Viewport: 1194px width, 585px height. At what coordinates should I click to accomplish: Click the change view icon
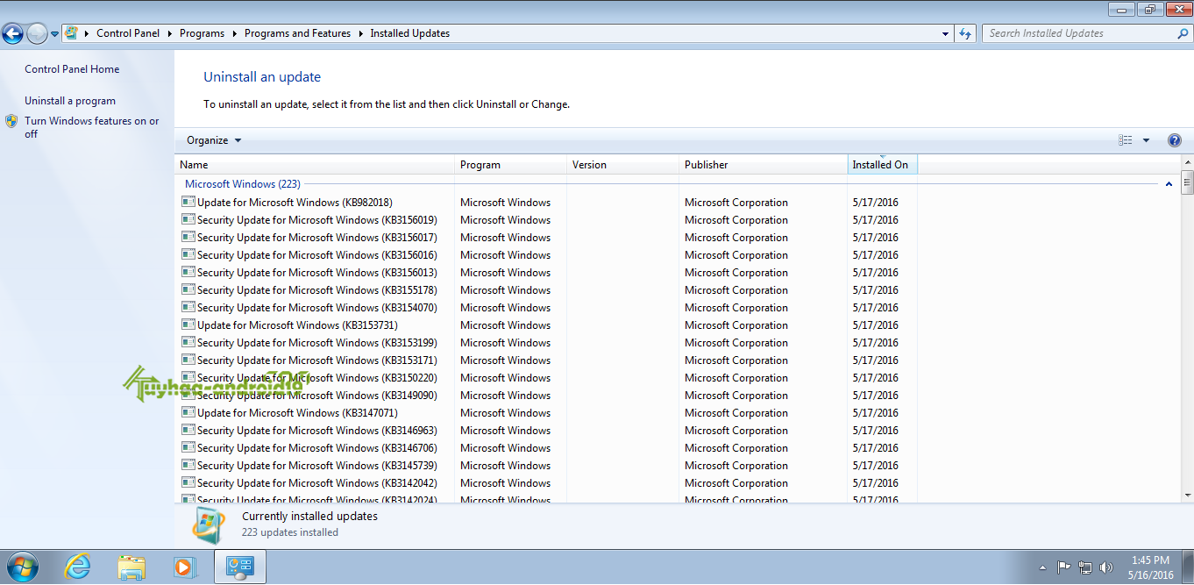1126,140
